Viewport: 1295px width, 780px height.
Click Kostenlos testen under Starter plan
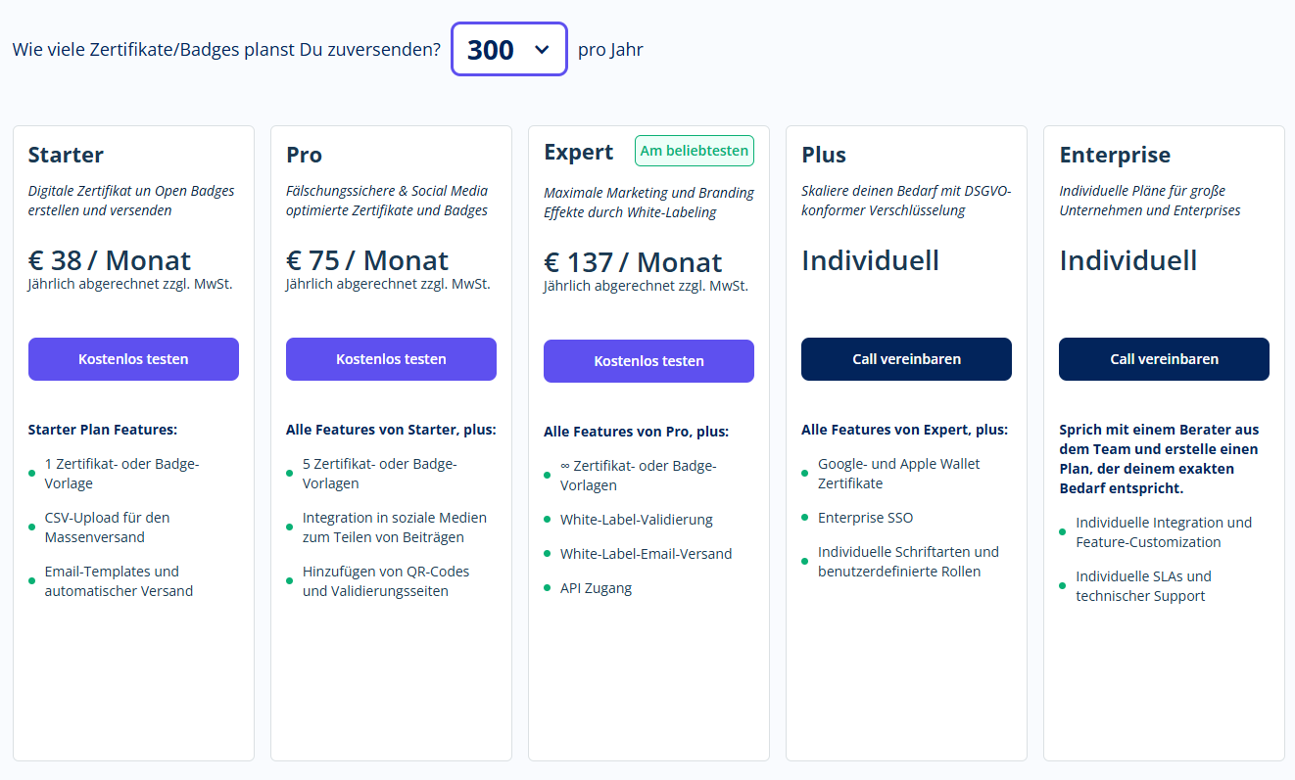(x=133, y=359)
